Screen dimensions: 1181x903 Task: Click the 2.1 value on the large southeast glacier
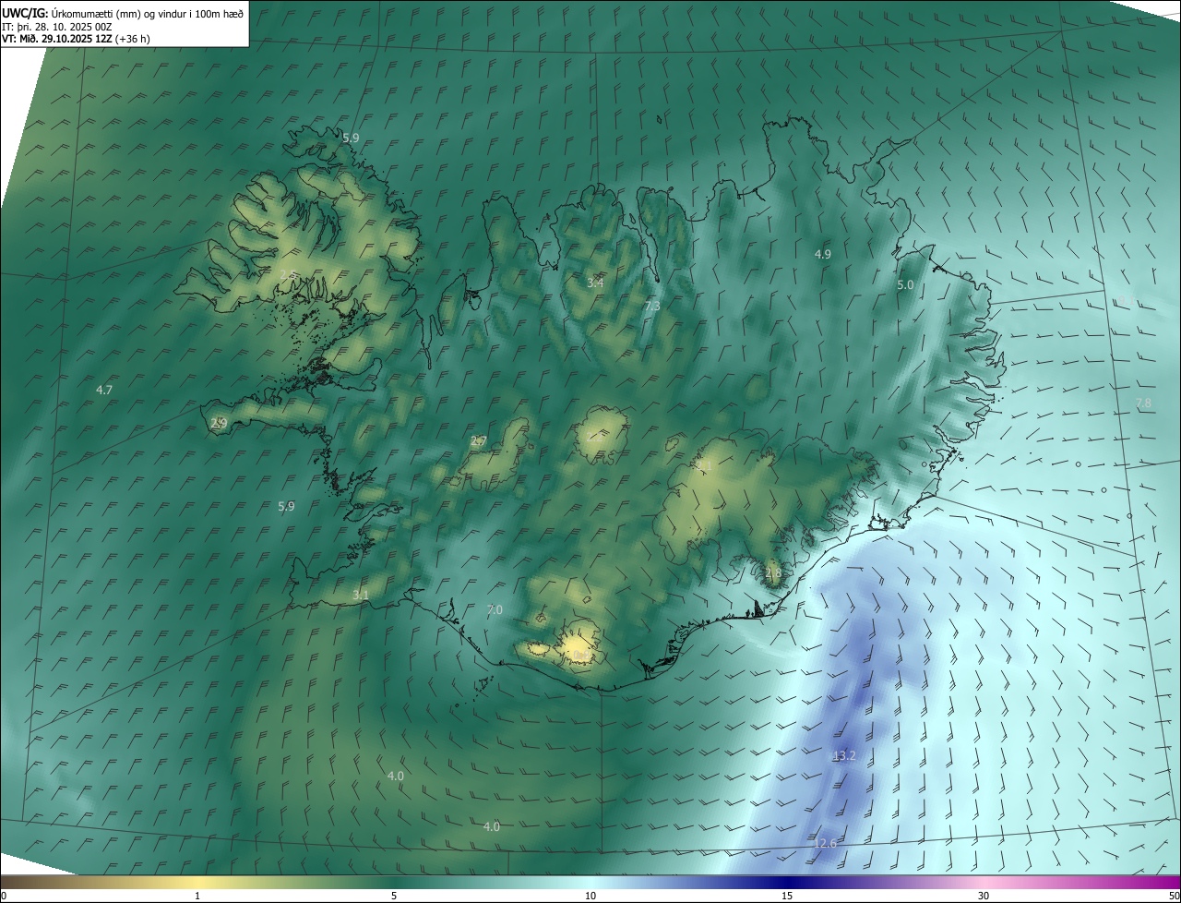coord(704,465)
